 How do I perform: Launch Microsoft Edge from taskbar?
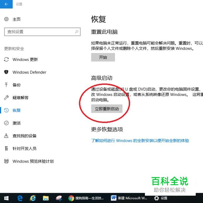pyautogui.click(x=20, y=198)
